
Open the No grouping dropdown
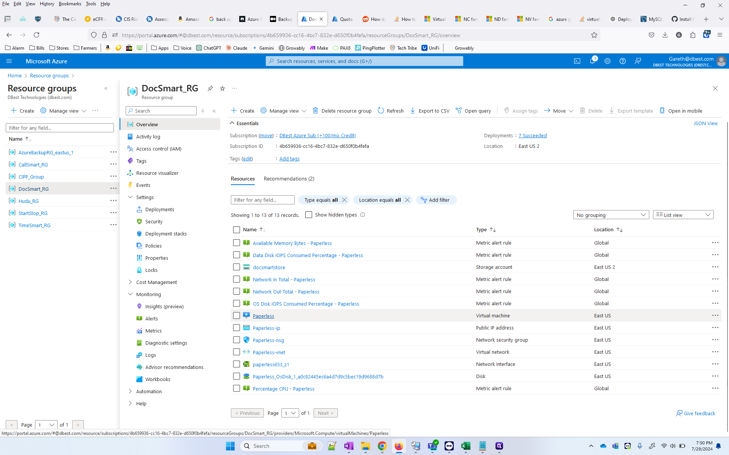[x=611, y=215]
